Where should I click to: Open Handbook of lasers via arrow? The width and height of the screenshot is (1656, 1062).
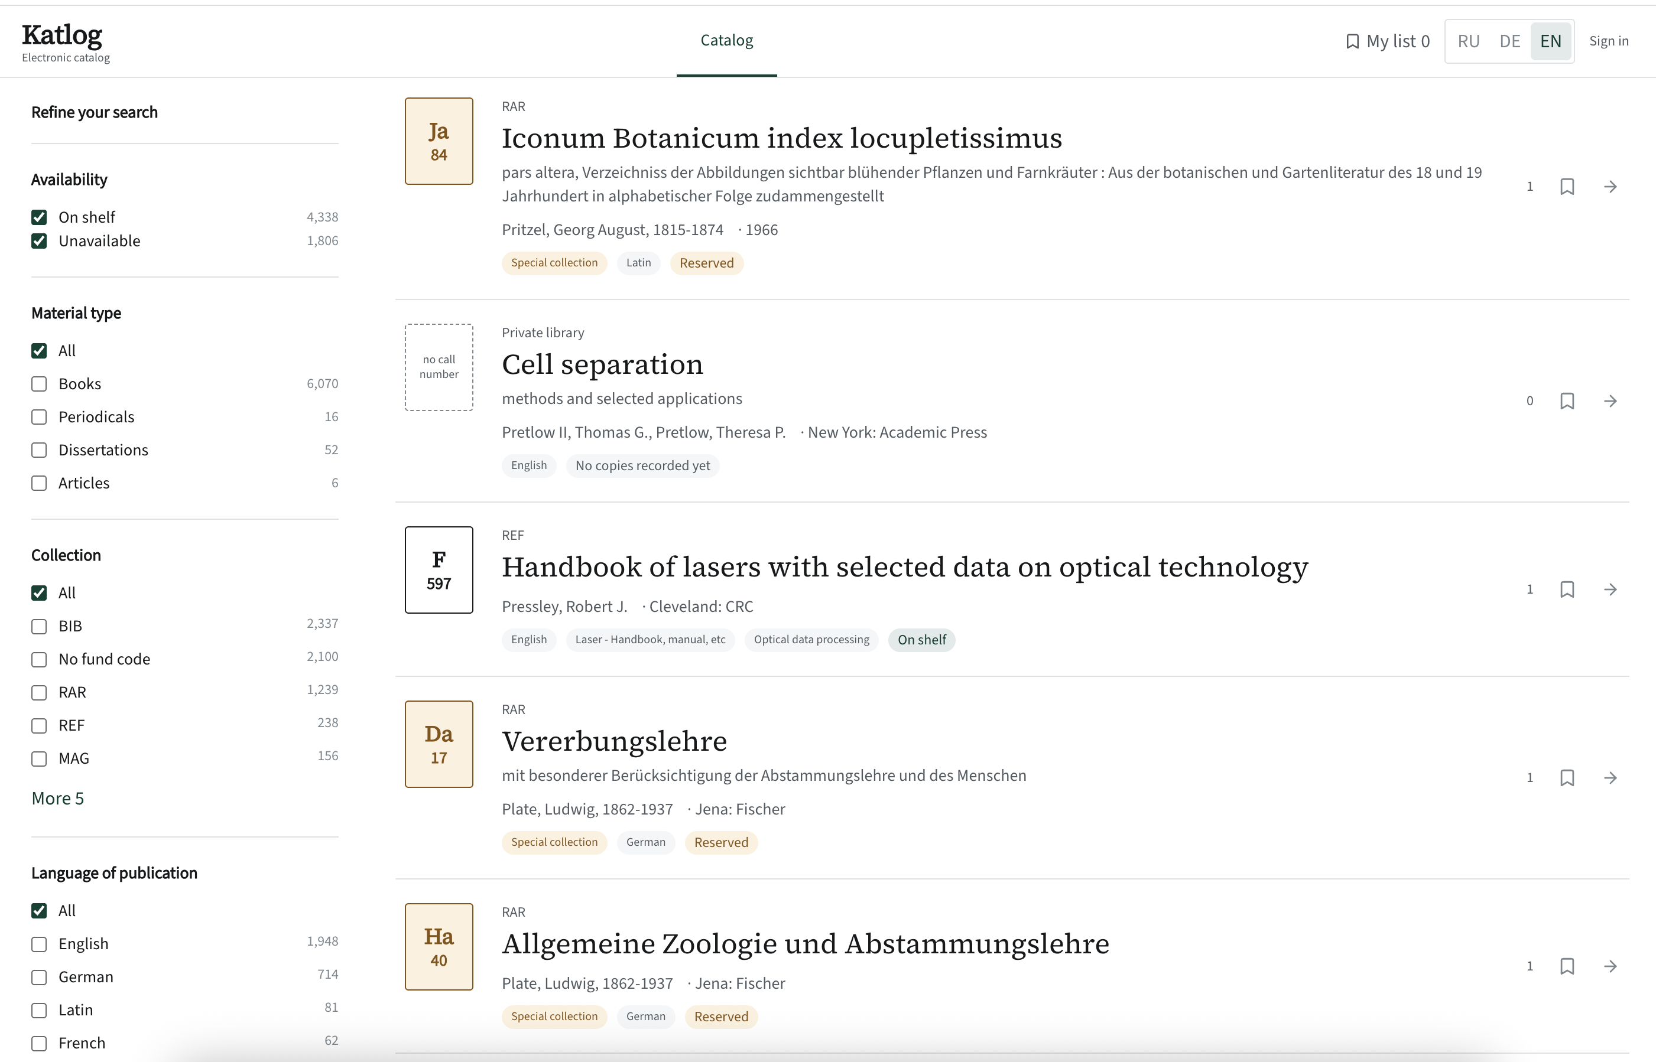pos(1610,589)
